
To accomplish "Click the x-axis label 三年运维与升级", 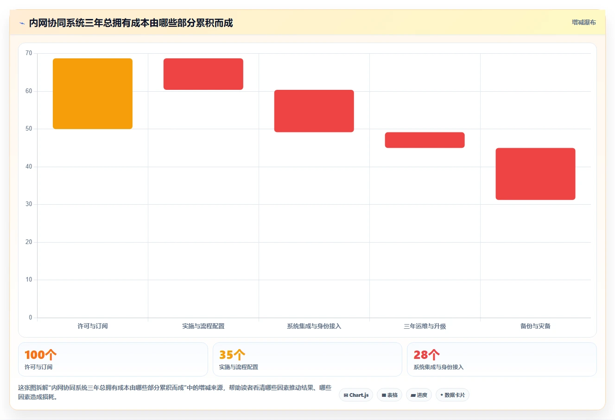I will (x=425, y=326).
